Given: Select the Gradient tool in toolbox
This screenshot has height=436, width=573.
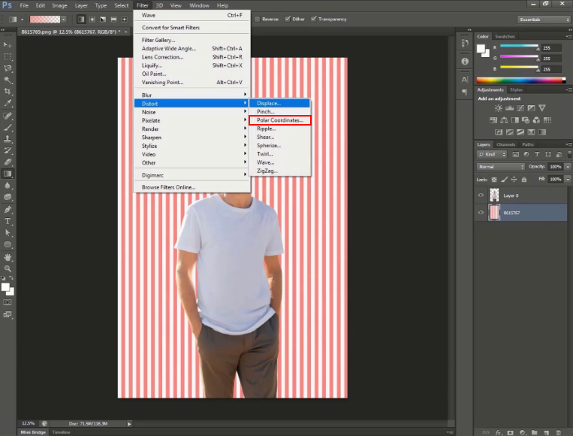Looking at the screenshot, I should [8, 174].
